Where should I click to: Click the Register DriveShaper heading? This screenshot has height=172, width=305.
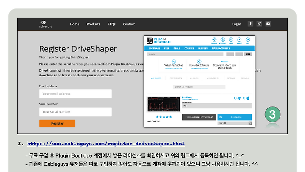(x=78, y=49)
